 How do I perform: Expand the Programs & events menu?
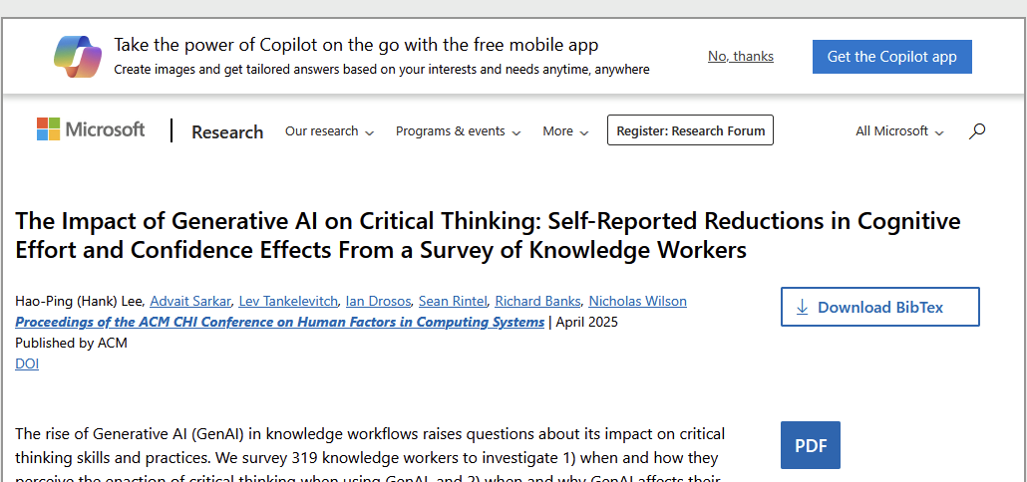click(458, 131)
